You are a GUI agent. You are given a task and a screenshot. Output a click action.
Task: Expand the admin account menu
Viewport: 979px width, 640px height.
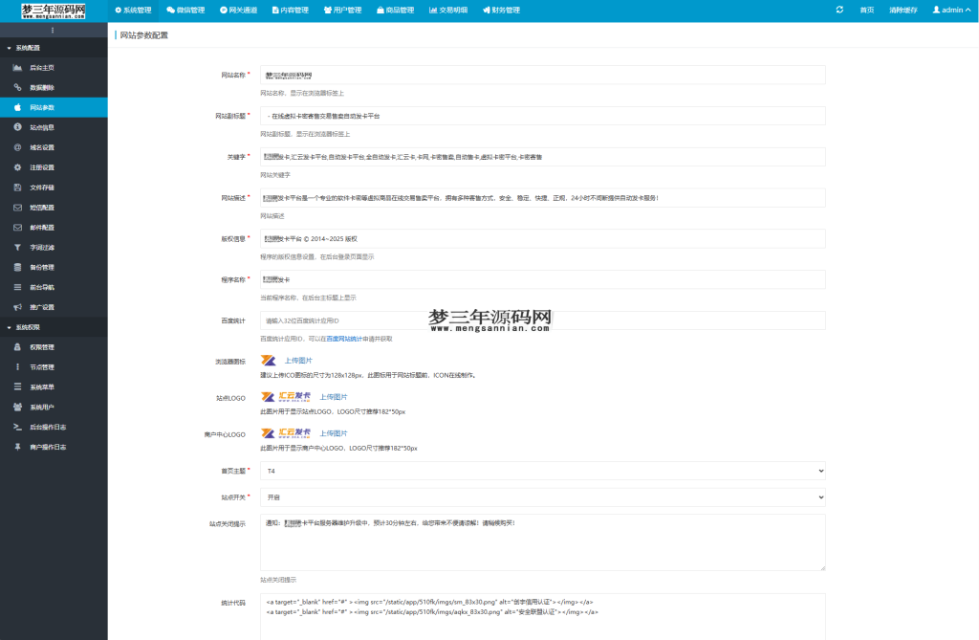click(953, 9)
